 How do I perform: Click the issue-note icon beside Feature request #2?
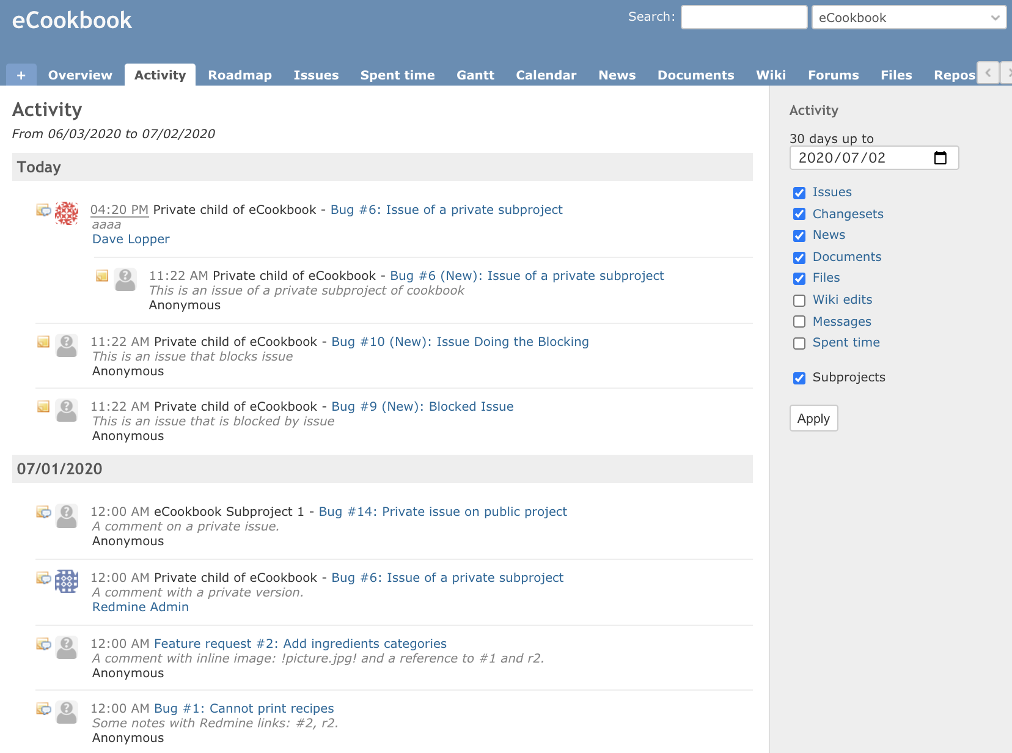coord(43,644)
